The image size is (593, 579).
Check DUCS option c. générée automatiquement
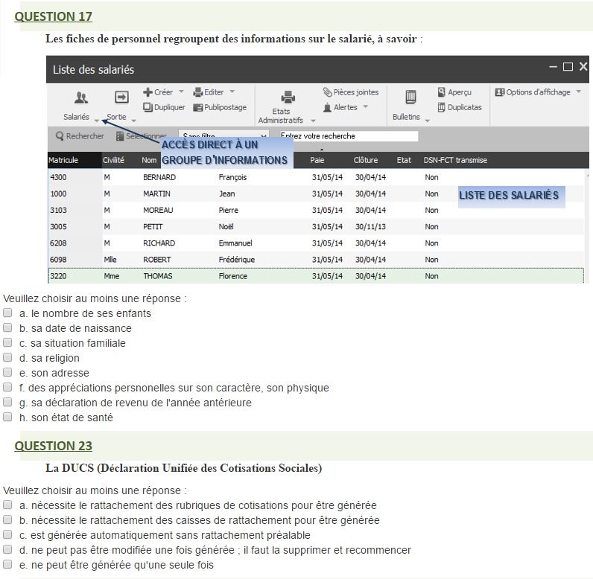point(7,534)
